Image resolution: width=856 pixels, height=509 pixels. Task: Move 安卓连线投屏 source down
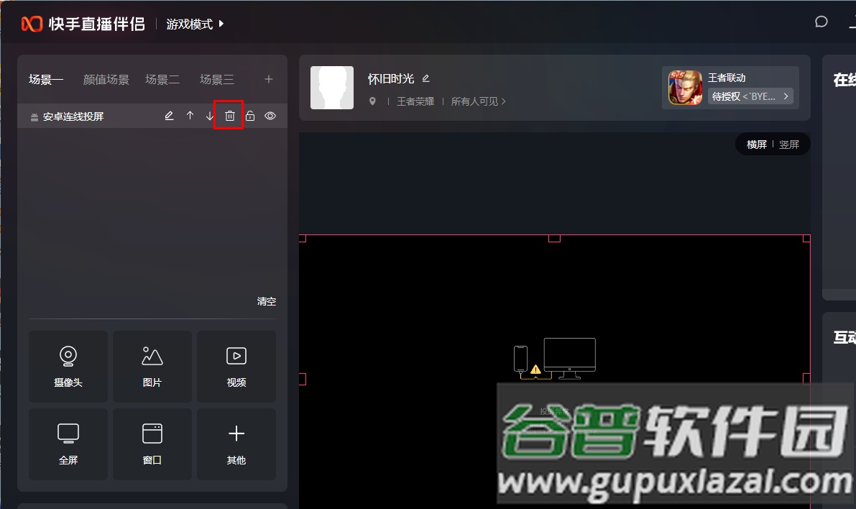pos(210,116)
